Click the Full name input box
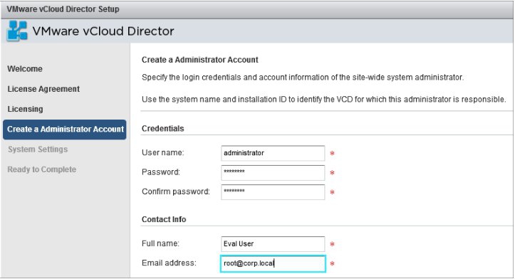The height and width of the screenshot is (279, 515). (273, 244)
